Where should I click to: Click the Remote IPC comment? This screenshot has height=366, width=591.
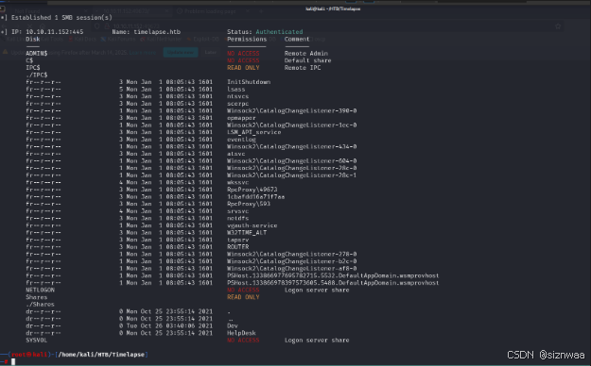pos(303,68)
